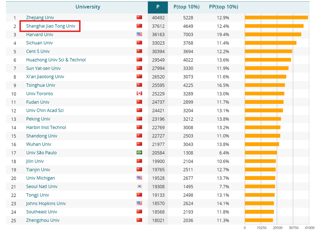Open the Univ Toronto link
Viewport: 319px width, 234px height.
pyautogui.click(x=40, y=94)
